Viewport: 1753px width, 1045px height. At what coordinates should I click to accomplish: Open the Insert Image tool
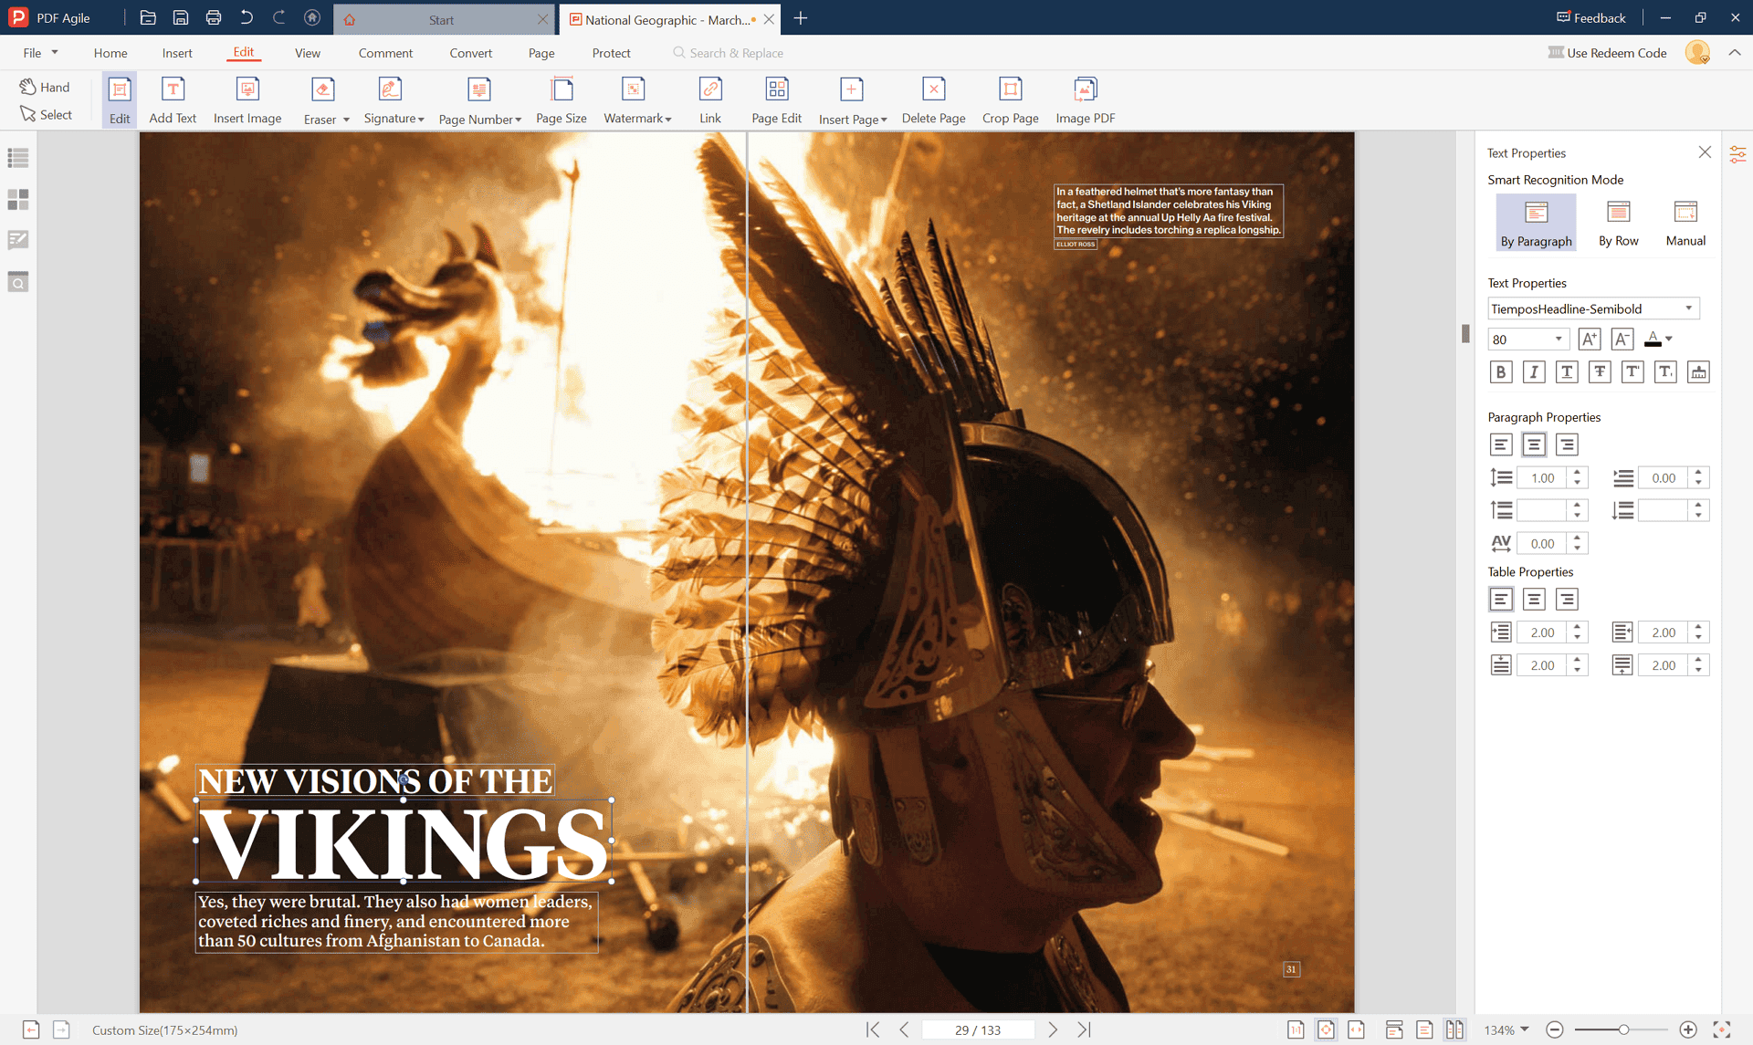pyautogui.click(x=247, y=100)
